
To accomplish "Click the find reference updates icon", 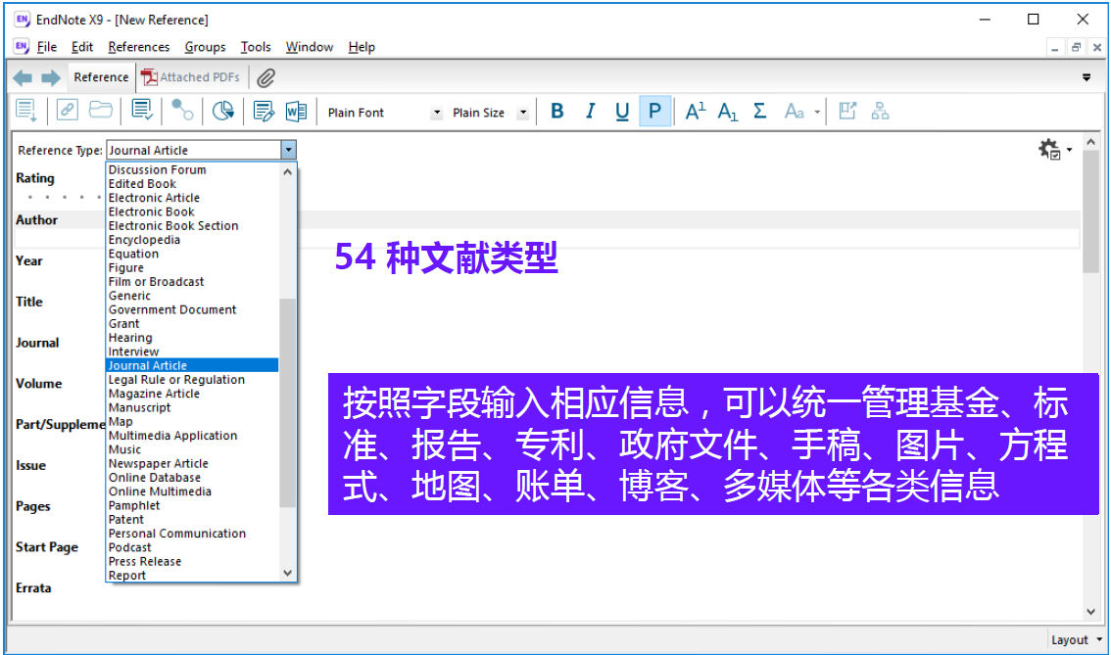I will [183, 111].
